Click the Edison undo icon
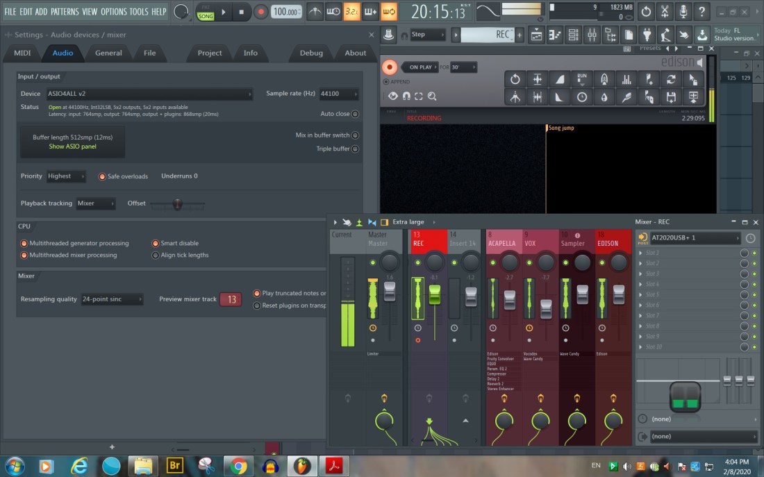 (x=515, y=79)
